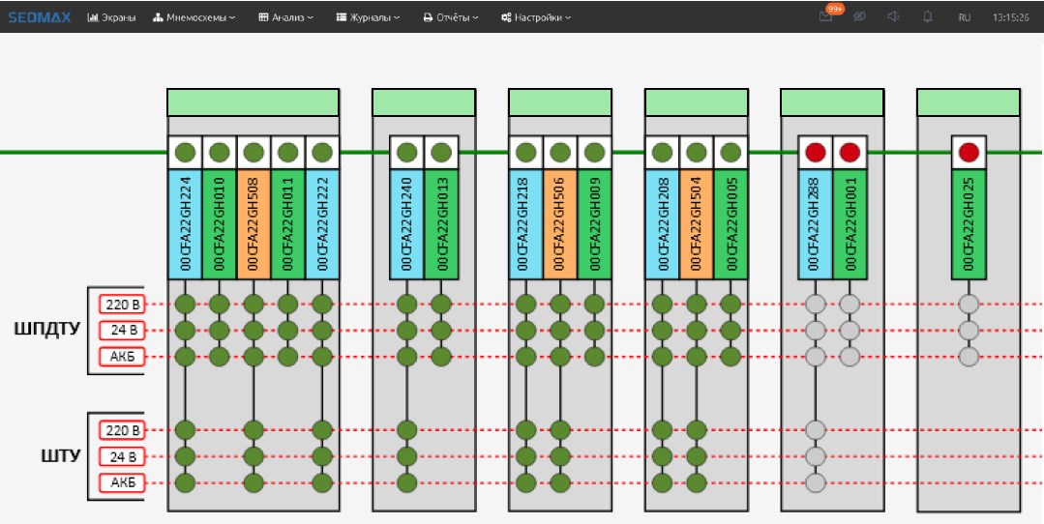Switch language via RU button

pyautogui.click(x=964, y=17)
